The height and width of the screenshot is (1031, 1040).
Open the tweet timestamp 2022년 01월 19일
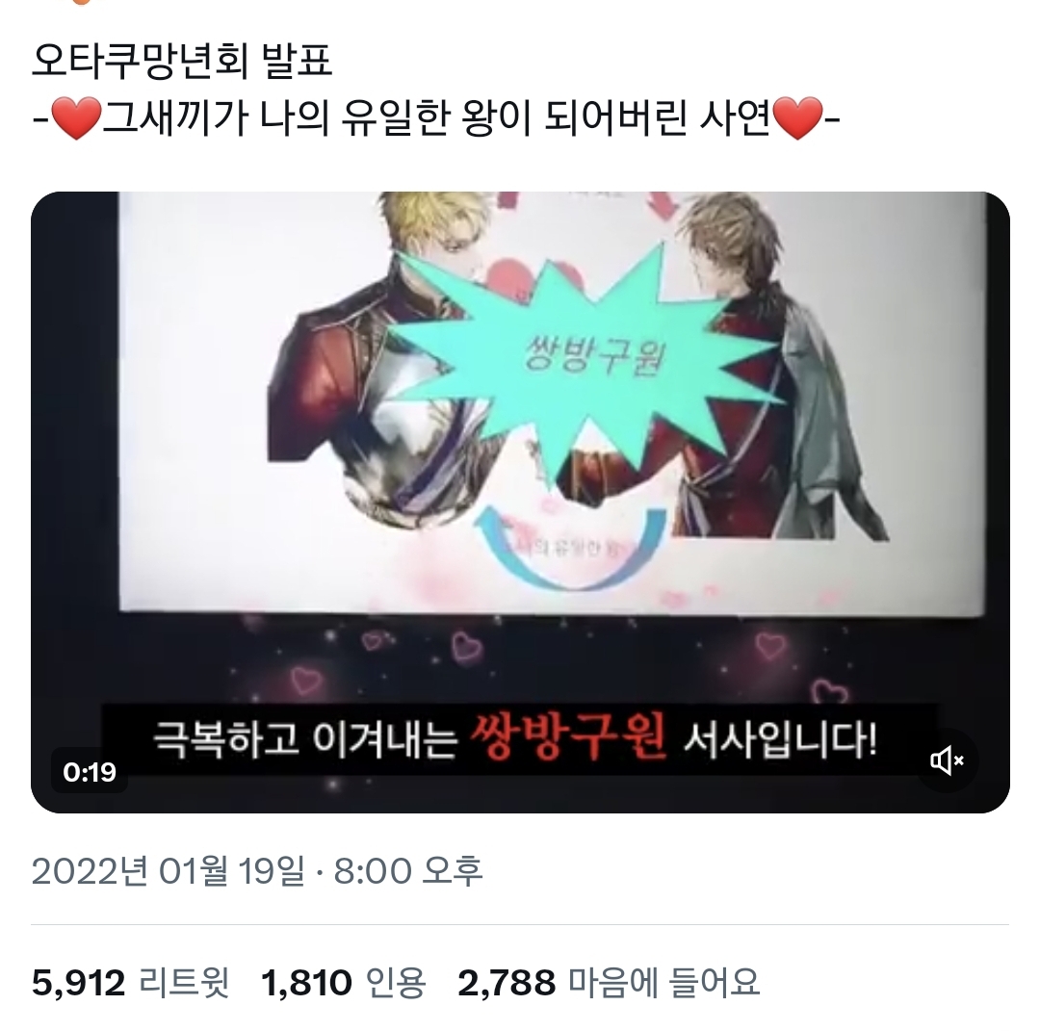click(168, 871)
